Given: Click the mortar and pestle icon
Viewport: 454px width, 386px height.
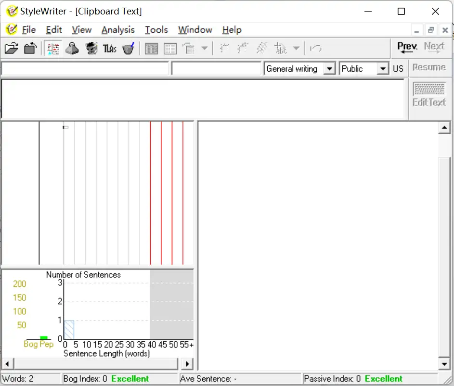Looking at the screenshot, I should [x=128, y=48].
